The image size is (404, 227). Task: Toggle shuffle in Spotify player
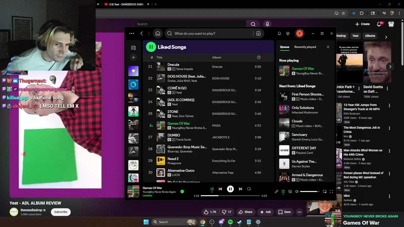point(212,189)
